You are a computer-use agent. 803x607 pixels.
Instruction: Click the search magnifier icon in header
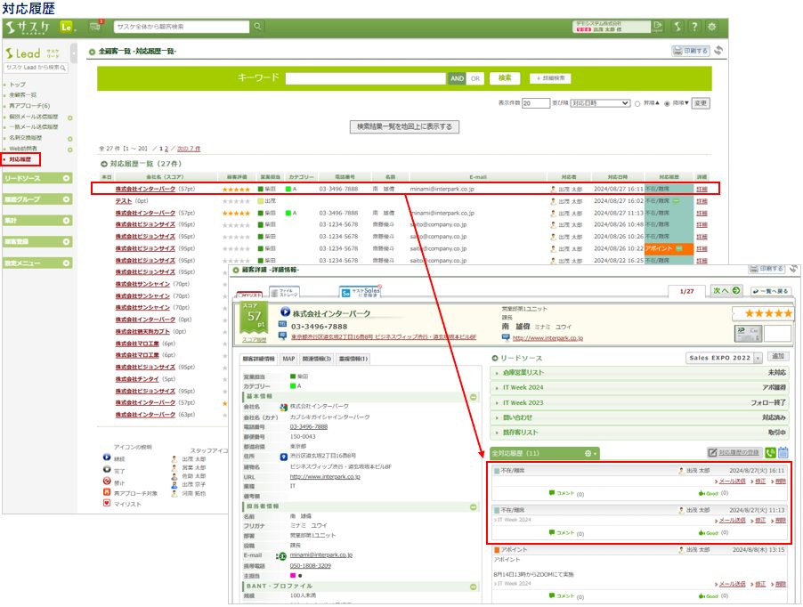tap(257, 27)
